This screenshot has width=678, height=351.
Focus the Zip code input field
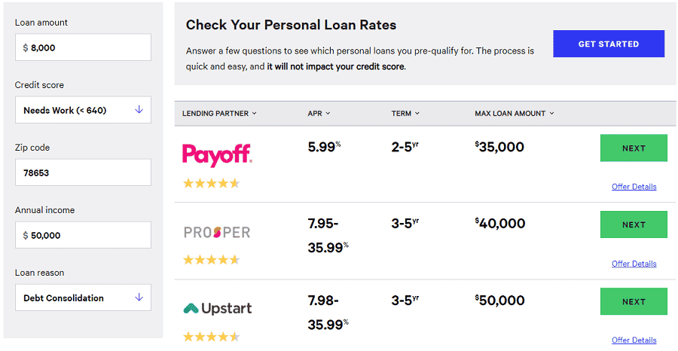click(x=83, y=172)
